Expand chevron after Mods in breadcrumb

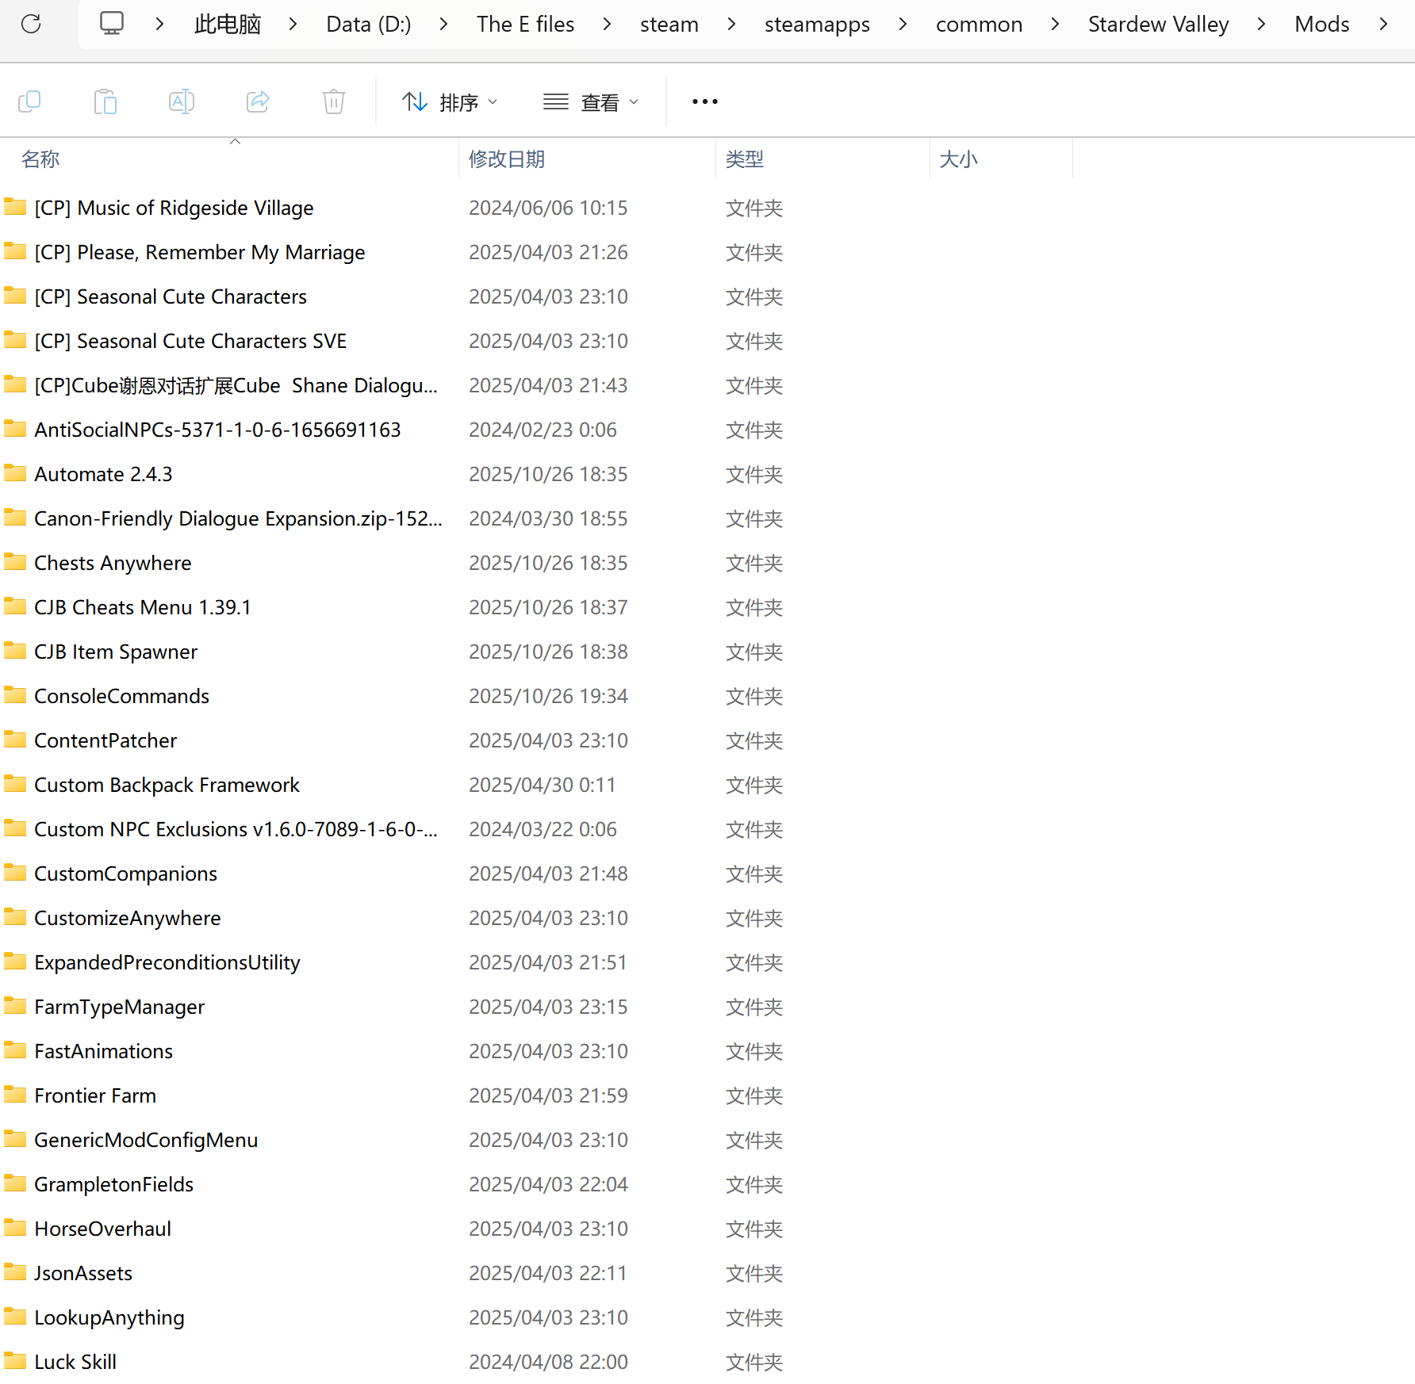coord(1383,25)
